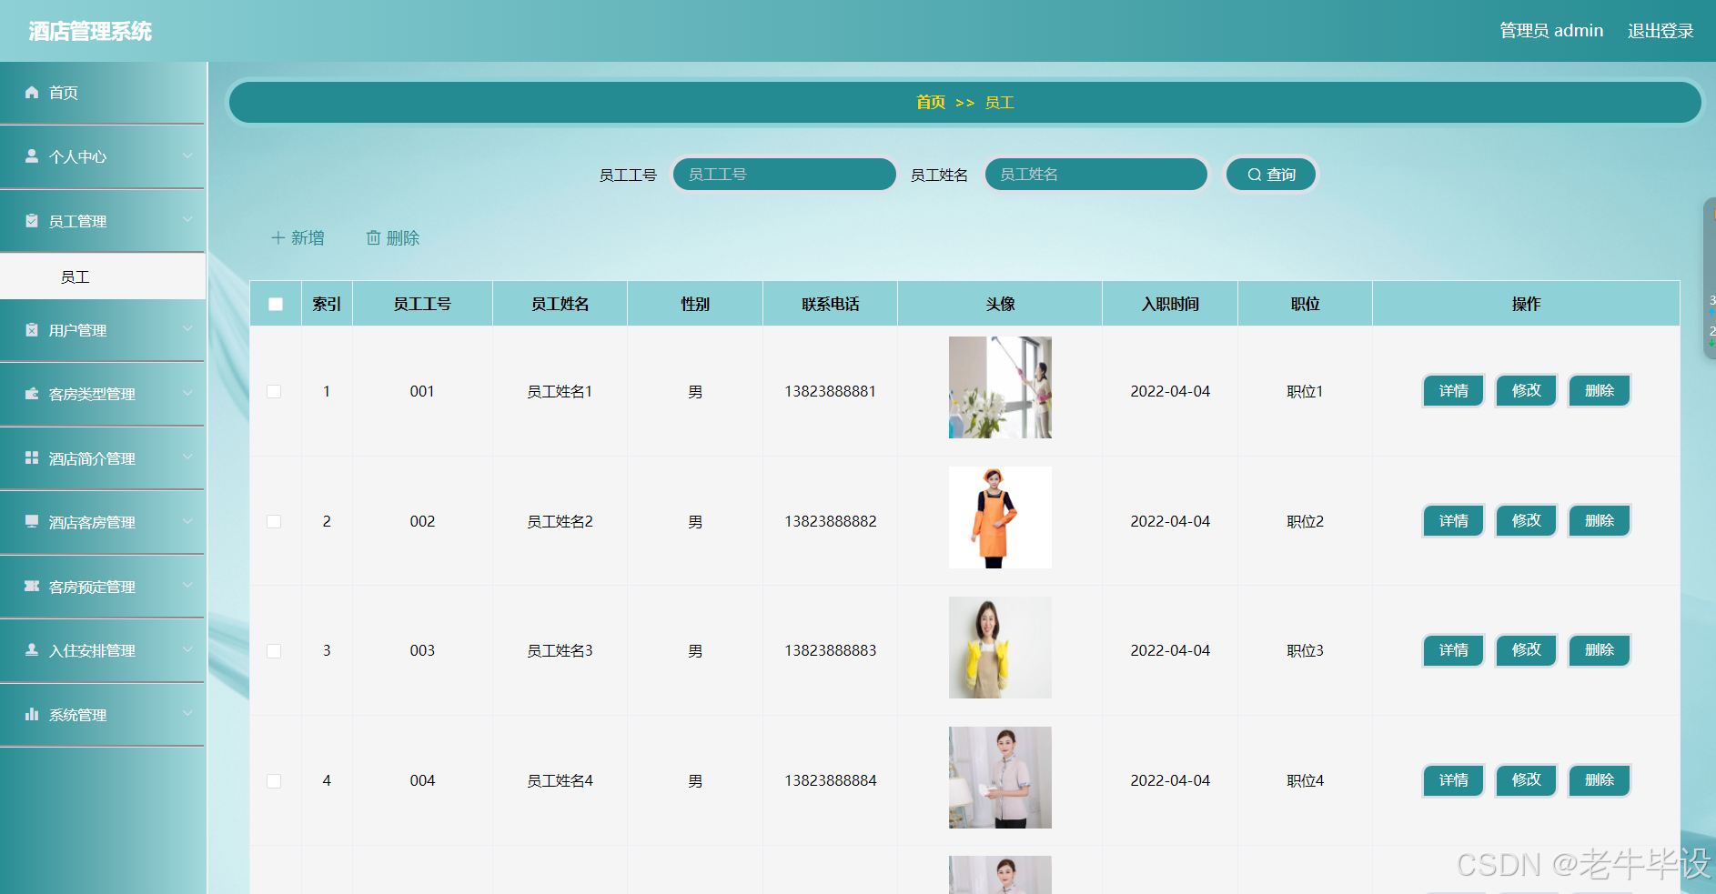Expand the 入住安排管理 menu chevron
This screenshot has width=1716, height=894.
187,649
